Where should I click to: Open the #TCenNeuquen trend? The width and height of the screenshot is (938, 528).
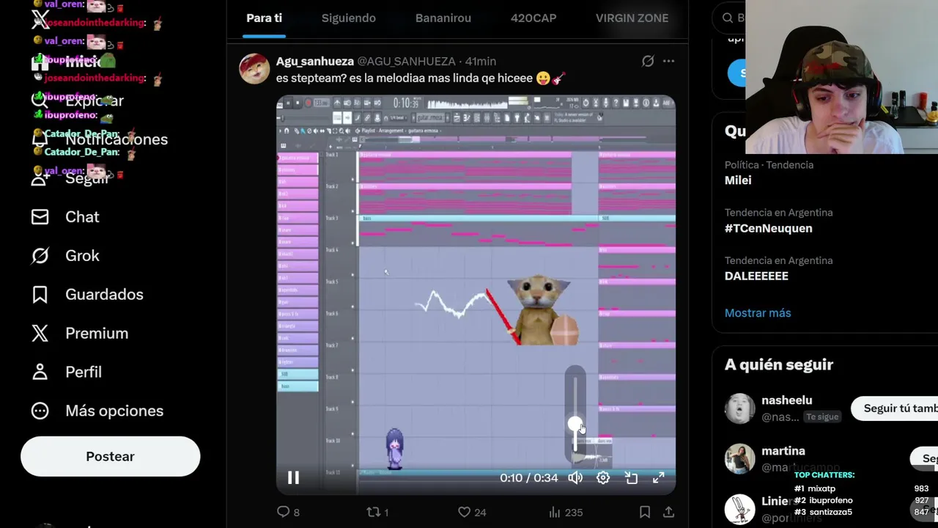tap(768, 228)
